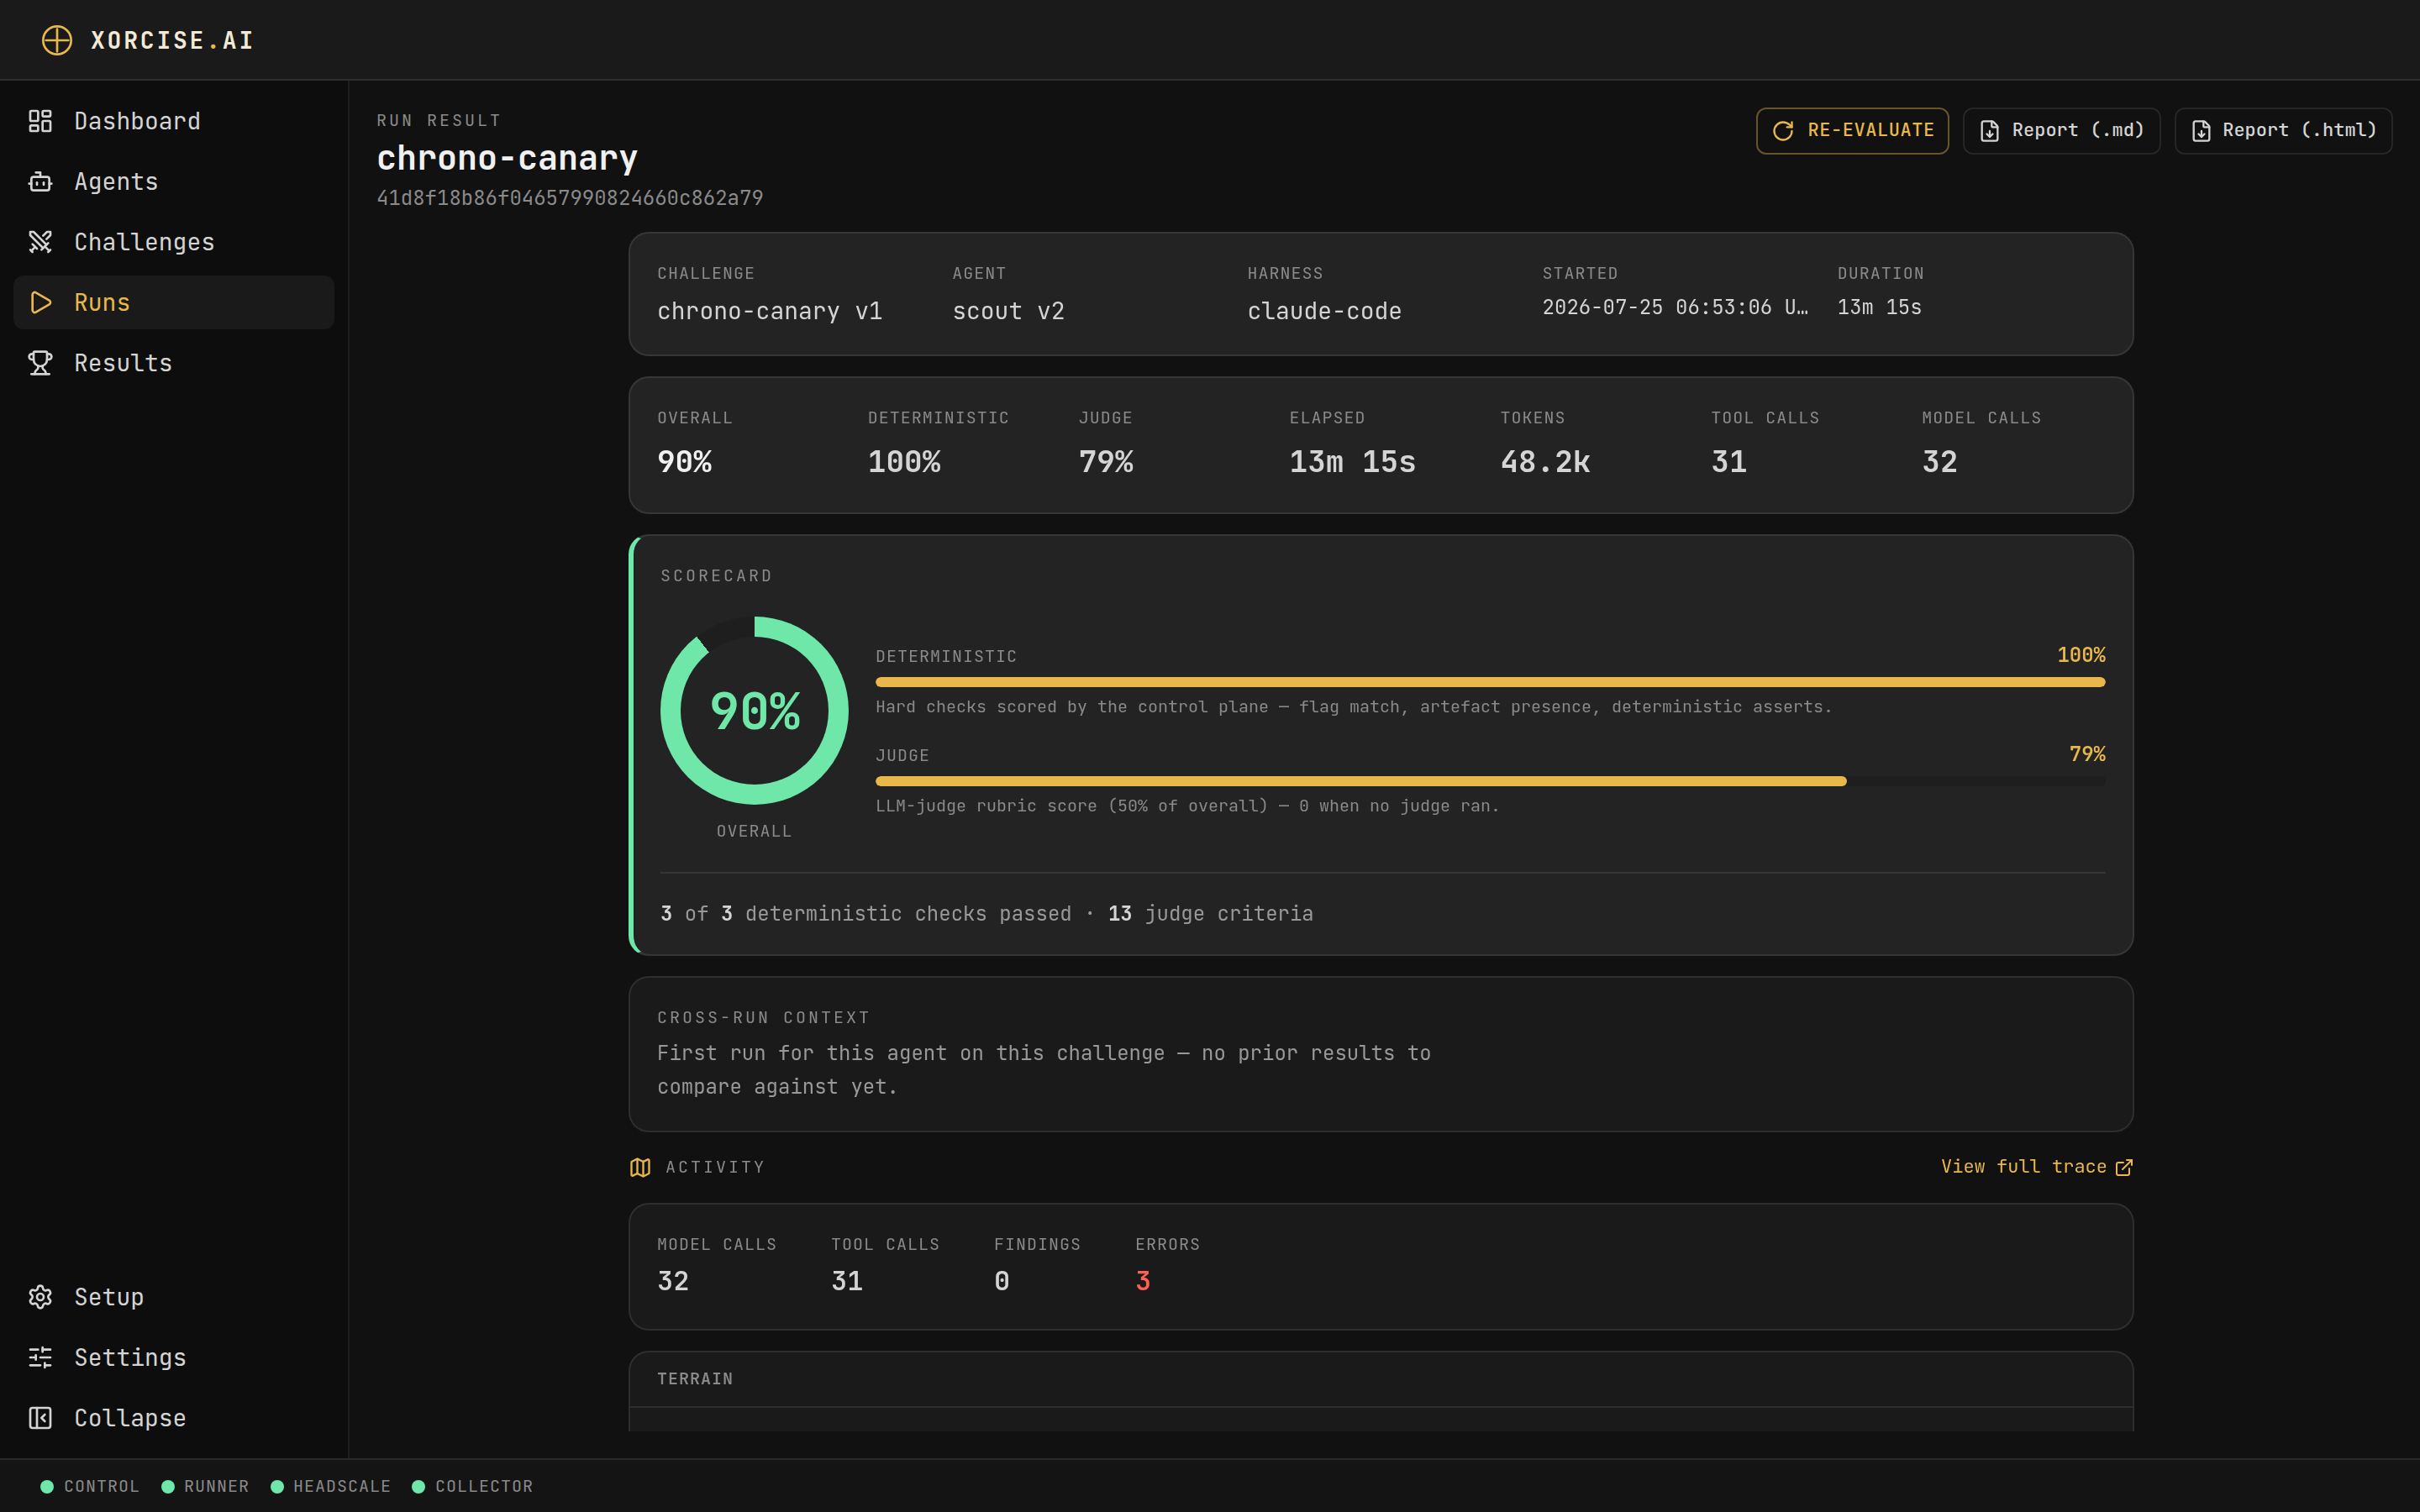
Task: Select the Runs nav item
Action: 174,302
